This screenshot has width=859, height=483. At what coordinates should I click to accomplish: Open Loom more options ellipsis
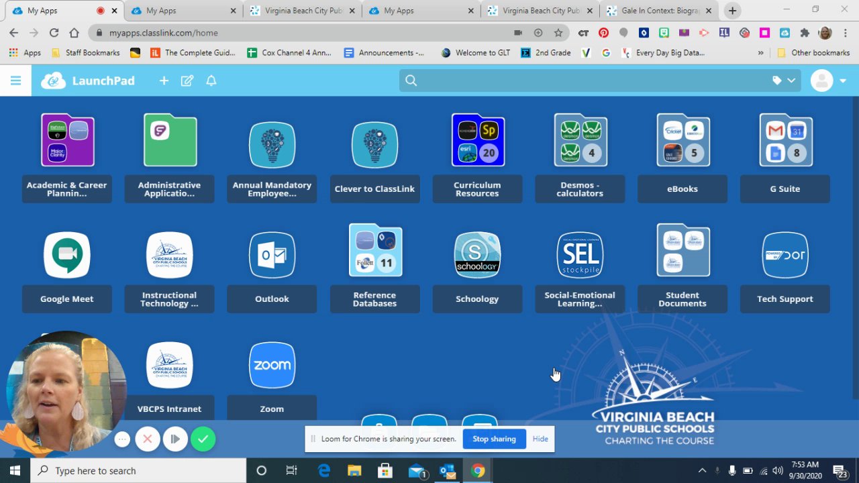click(122, 439)
